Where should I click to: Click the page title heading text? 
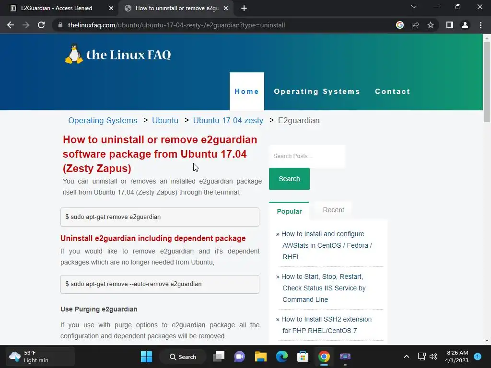point(160,154)
